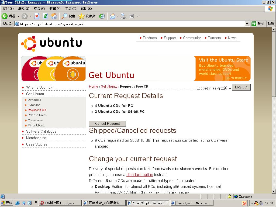The height and width of the screenshot is (207, 276).
Task: Open the 工具(T) menu
Action: (71, 8)
